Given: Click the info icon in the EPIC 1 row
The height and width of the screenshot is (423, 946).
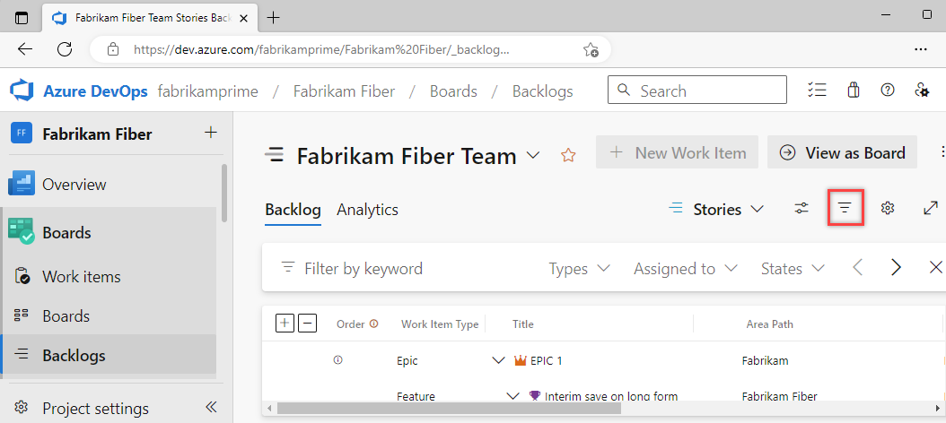Looking at the screenshot, I should coord(337,360).
